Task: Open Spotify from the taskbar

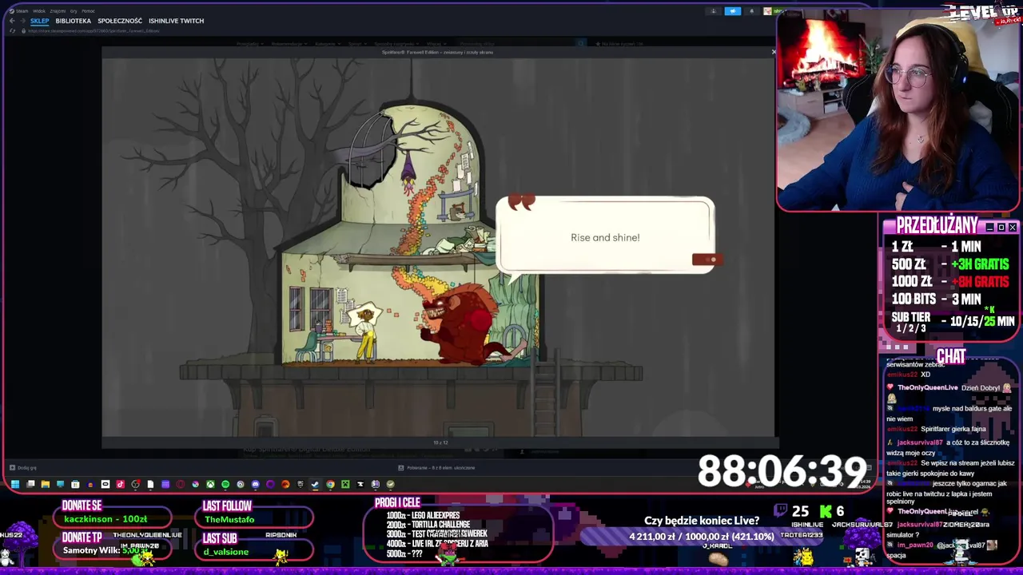Action: click(225, 484)
